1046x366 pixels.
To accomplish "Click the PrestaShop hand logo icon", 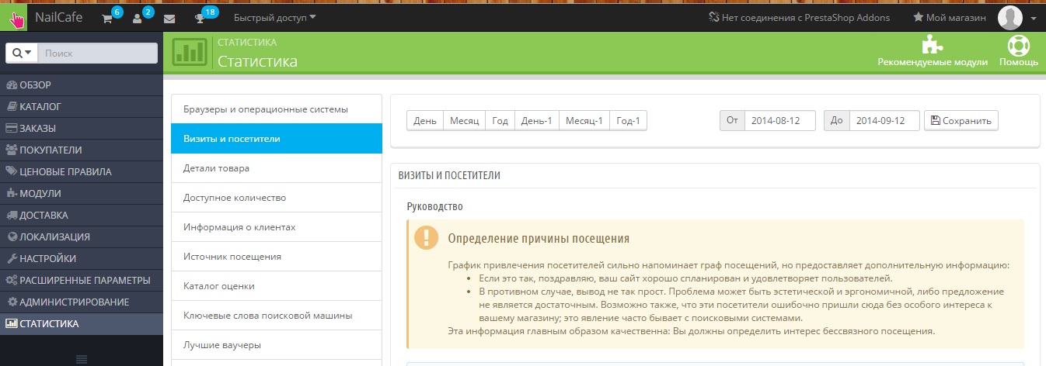I will [x=14, y=17].
